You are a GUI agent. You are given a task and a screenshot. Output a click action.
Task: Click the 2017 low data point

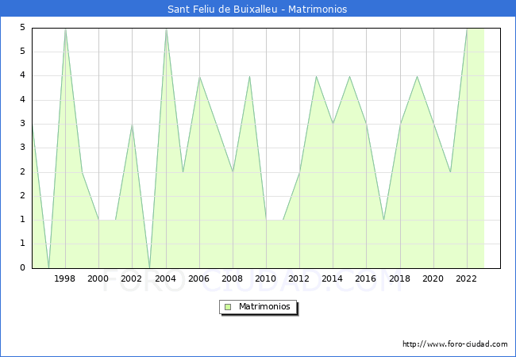coord(383,220)
